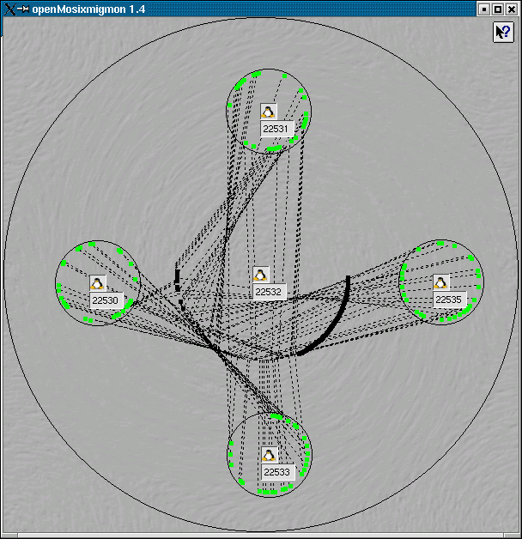The height and width of the screenshot is (539, 522).
Task: Close the openMosixmigmon window
Action: point(512,9)
